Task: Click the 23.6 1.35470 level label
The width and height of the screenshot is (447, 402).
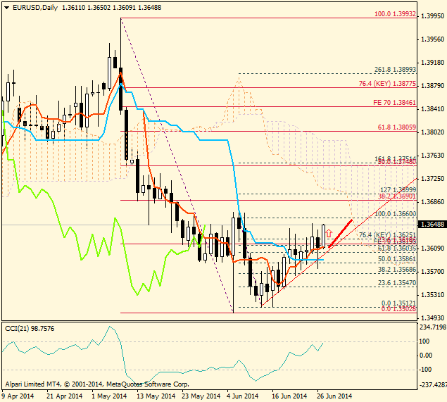Action: click(397, 283)
